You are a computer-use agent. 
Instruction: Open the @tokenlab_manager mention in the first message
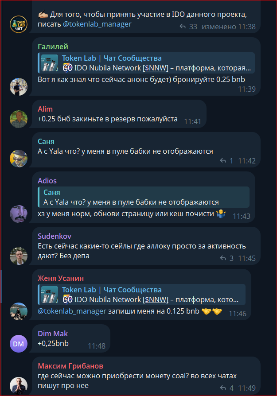(97, 24)
